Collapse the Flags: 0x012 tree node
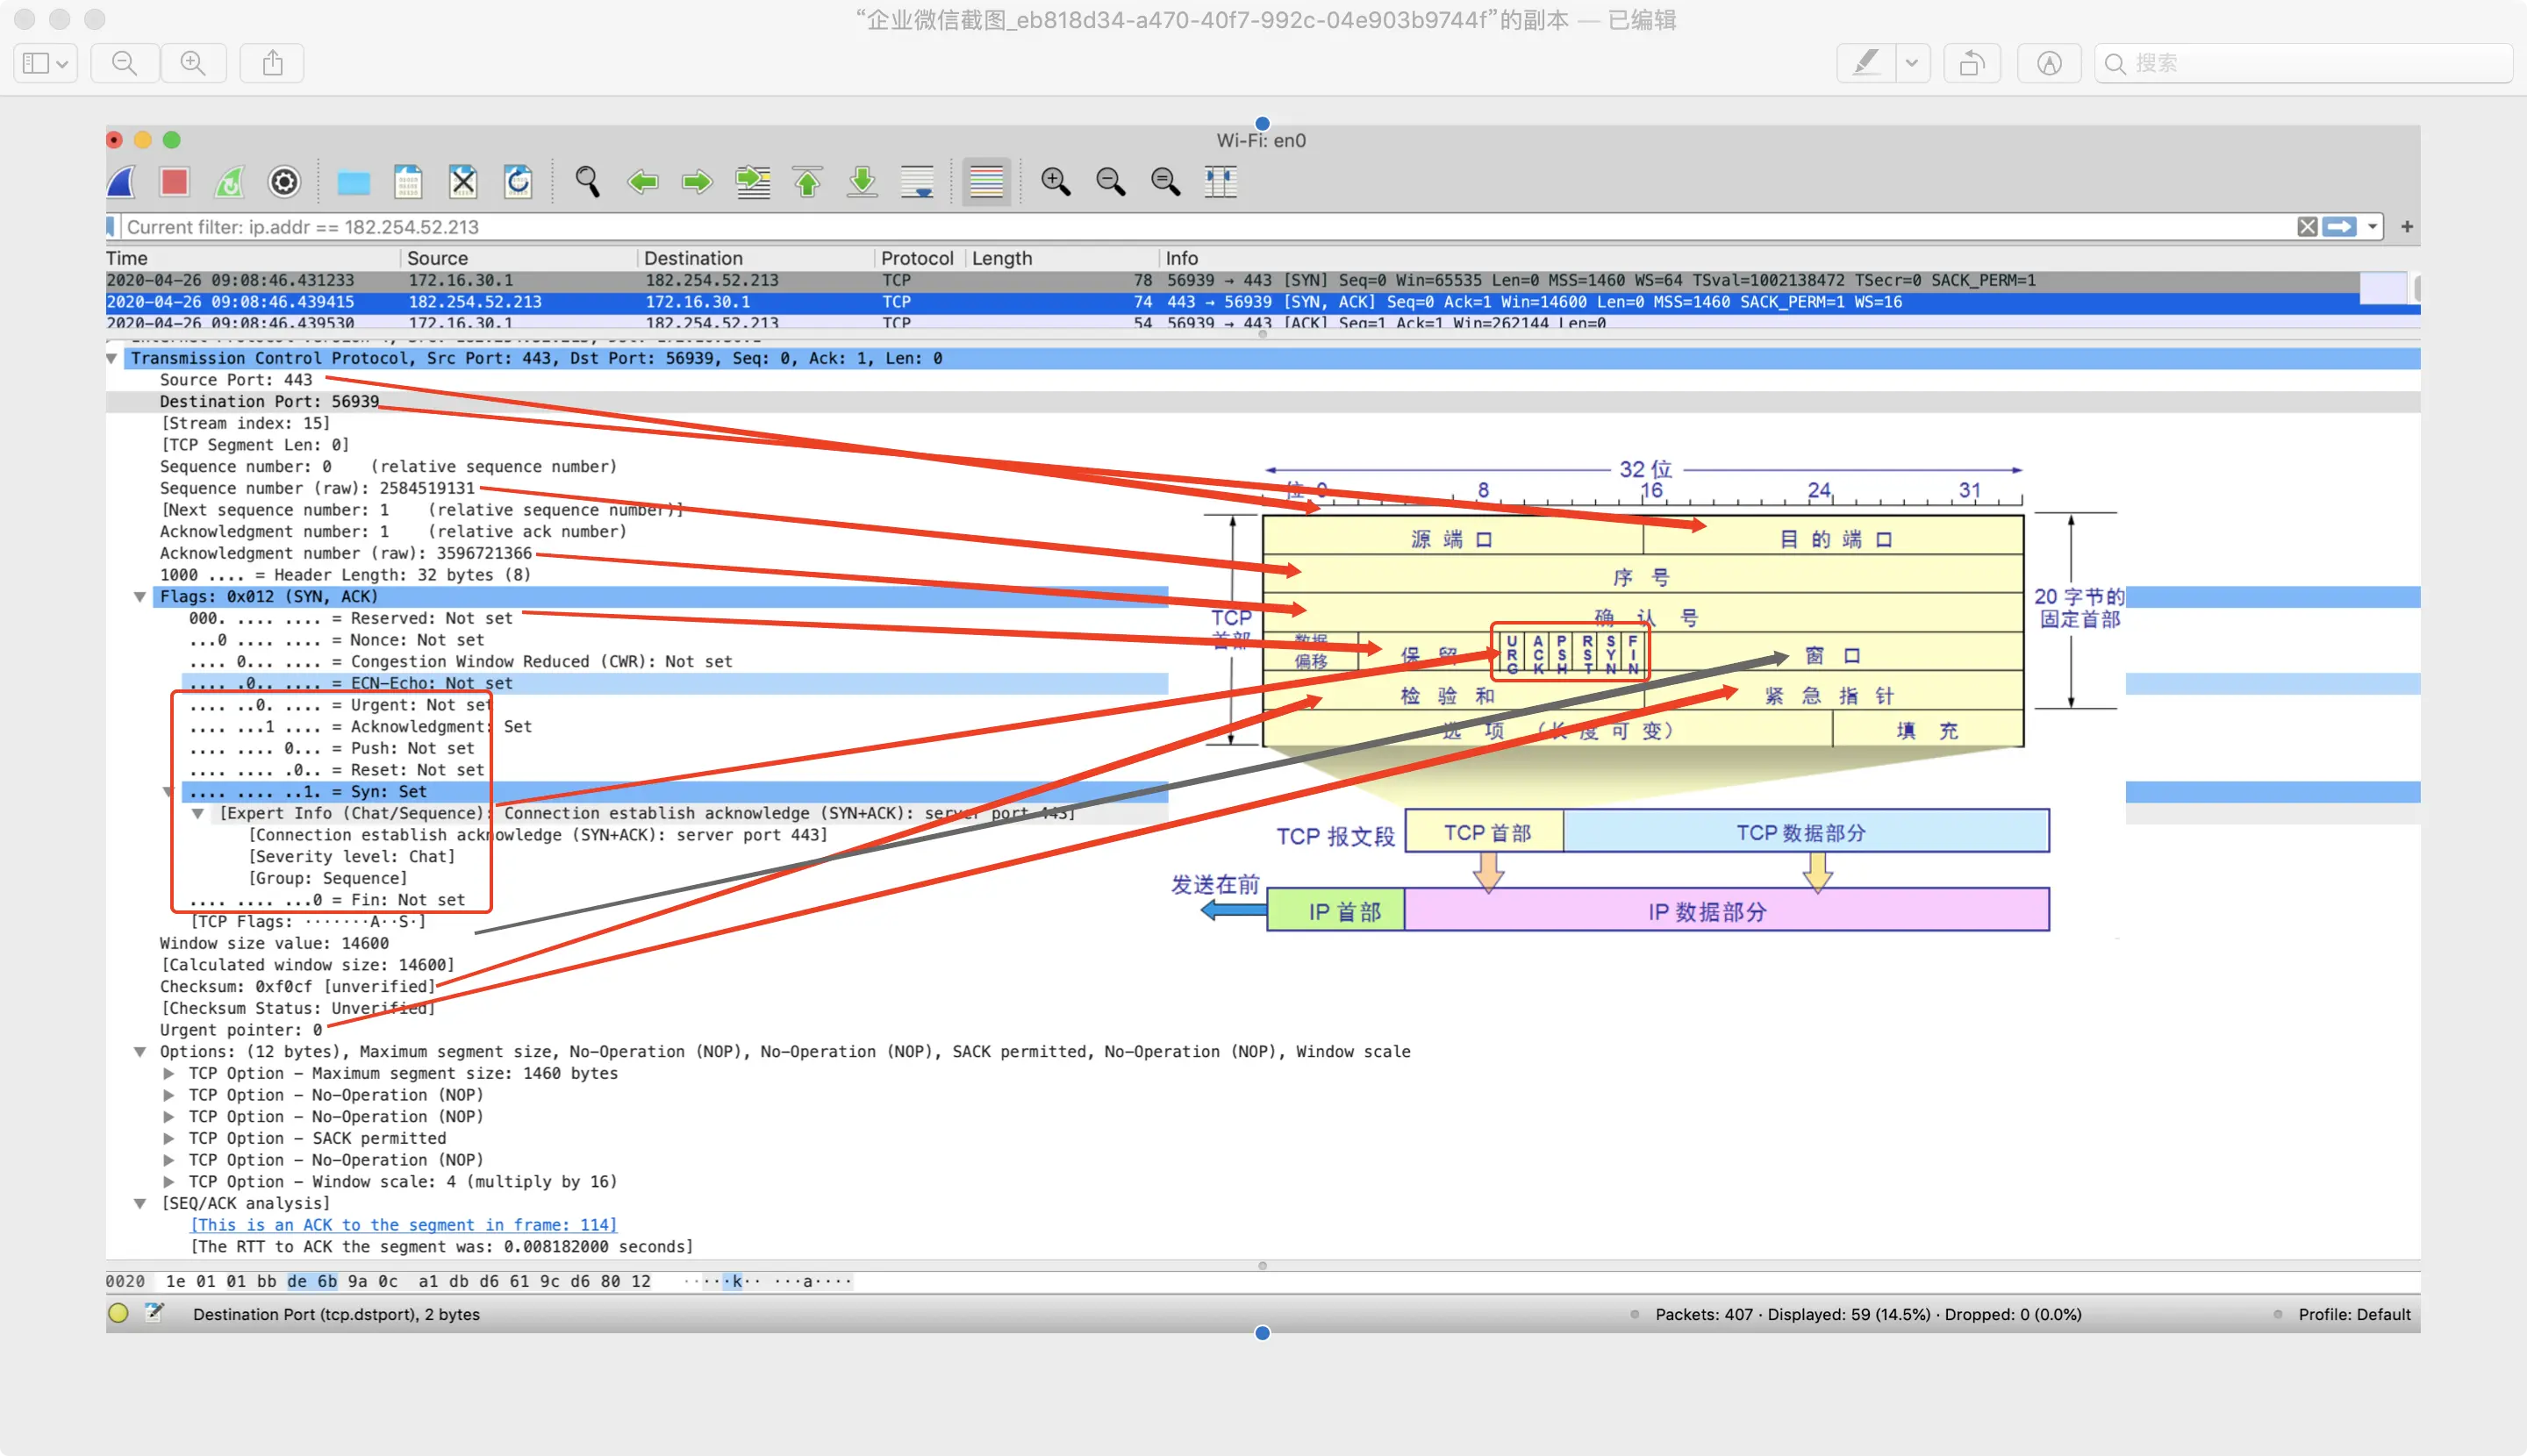2527x1456 pixels. click(x=140, y=597)
